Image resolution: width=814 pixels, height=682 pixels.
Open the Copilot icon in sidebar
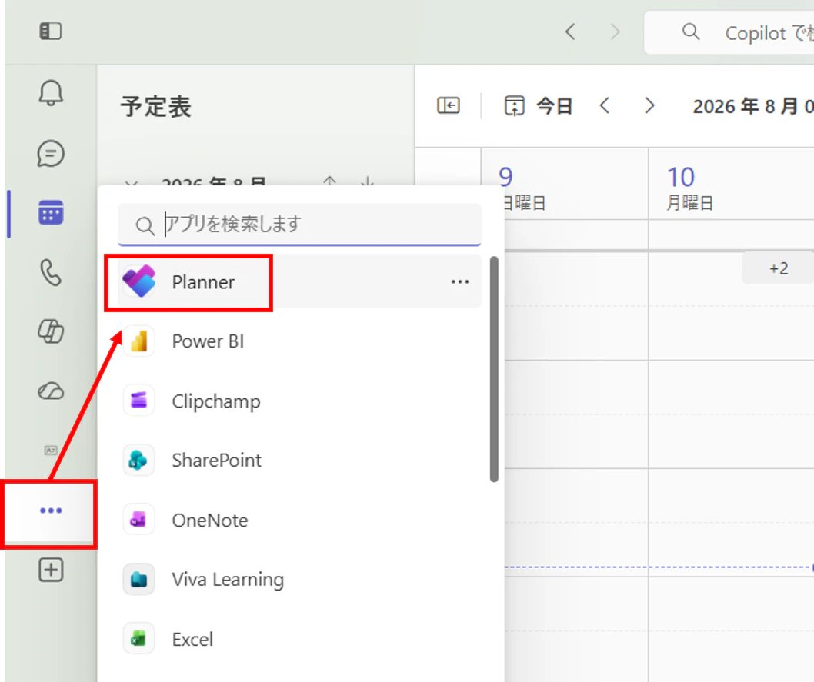(51, 331)
